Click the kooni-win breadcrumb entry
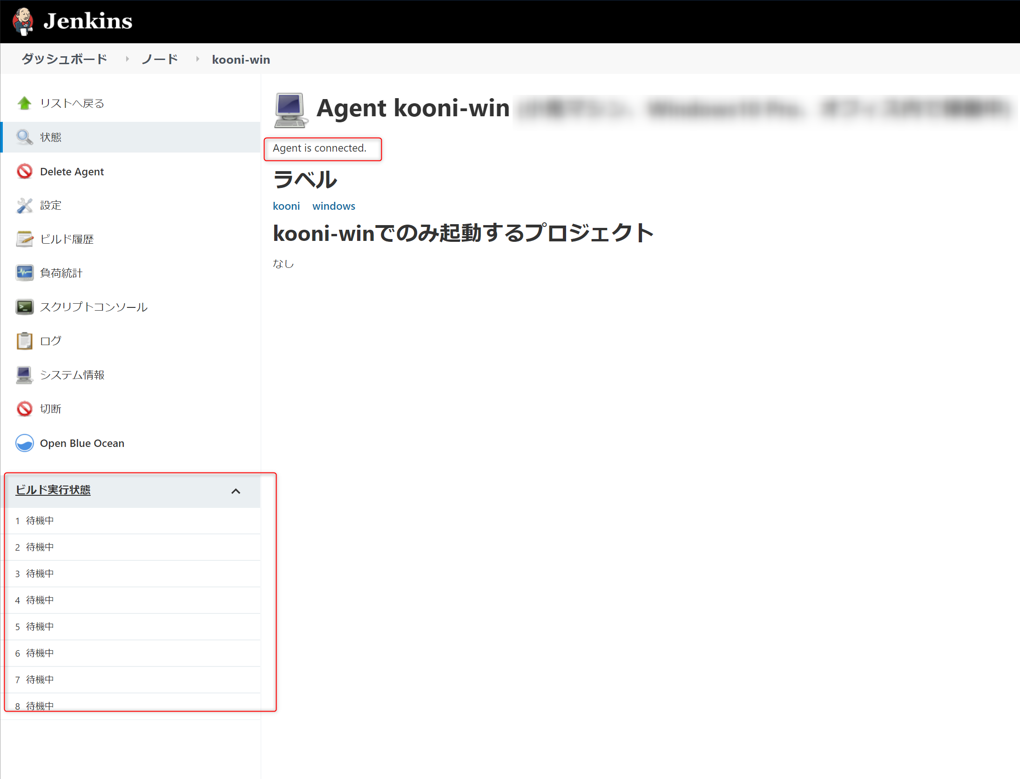The height and width of the screenshot is (779, 1020). 241,60
